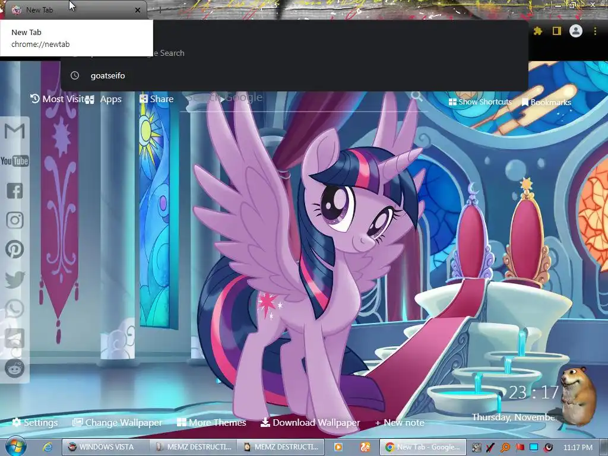This screenshot has height=456, width=608.
Task: Click Show Shortcuts
Action: 480,102
